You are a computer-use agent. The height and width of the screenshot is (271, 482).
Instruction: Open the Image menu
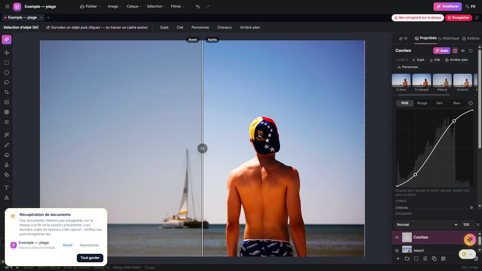114,6
